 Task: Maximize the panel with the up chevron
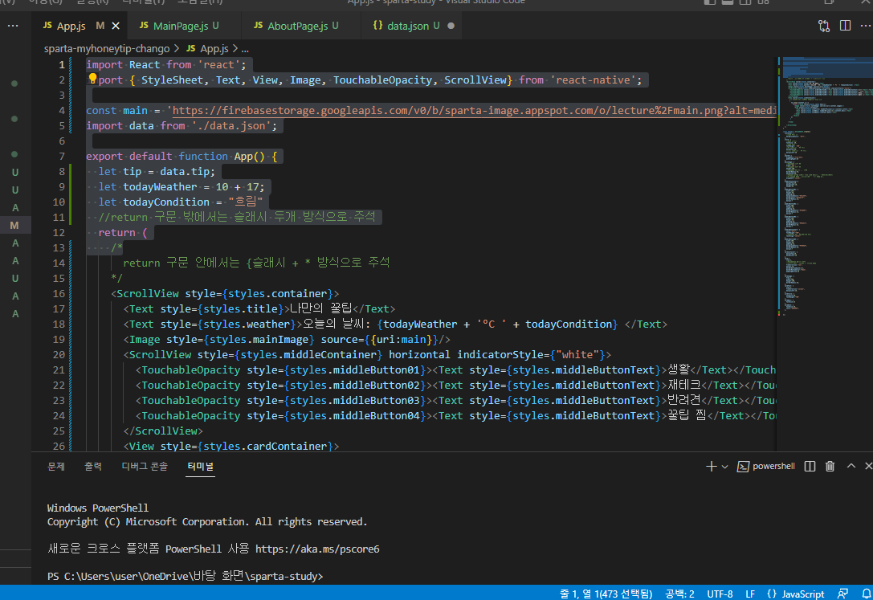(x=851, y=467)
